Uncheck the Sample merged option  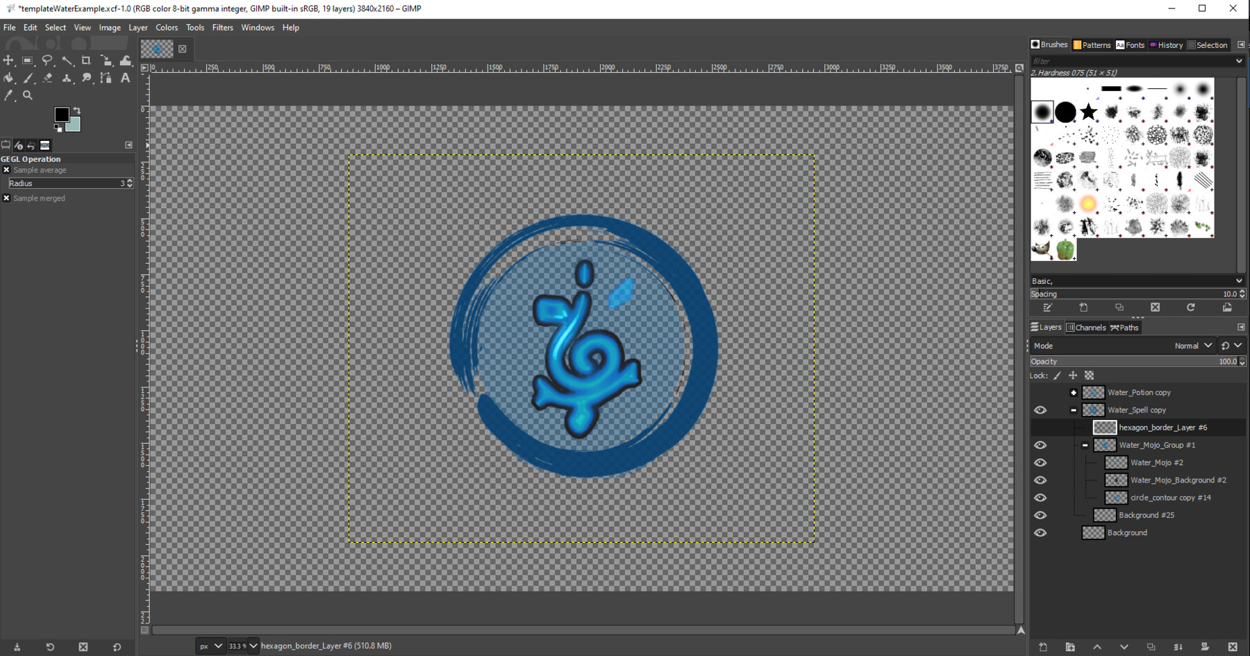(6, 198)
